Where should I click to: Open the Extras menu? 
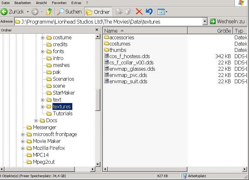coord(76,3)
